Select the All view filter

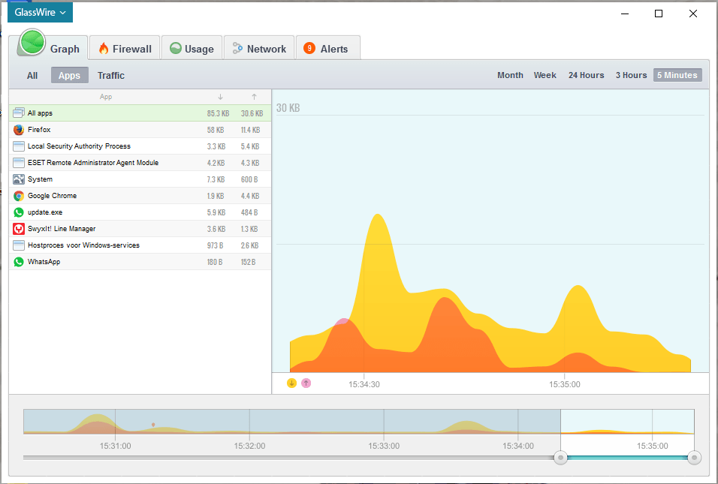tap(32, 76)
